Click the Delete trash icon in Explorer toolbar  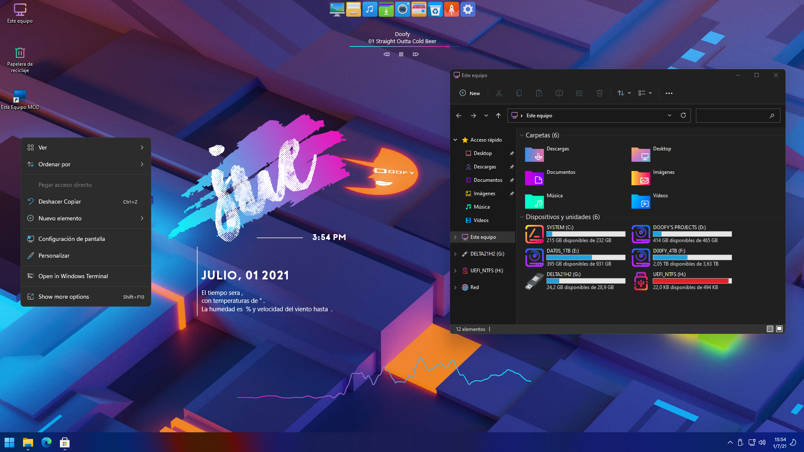tap(599, 93)
